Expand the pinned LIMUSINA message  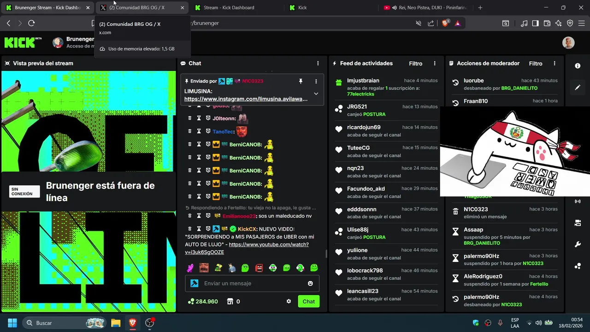316,94
